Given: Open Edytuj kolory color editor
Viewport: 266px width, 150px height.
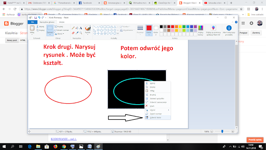Looking at the screenshot, I should tap(200, 30).
